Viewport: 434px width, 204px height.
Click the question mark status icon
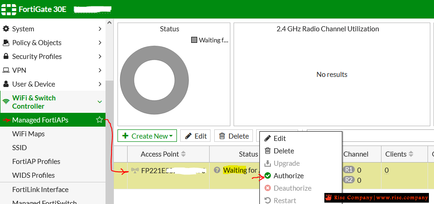click(217, 170)
